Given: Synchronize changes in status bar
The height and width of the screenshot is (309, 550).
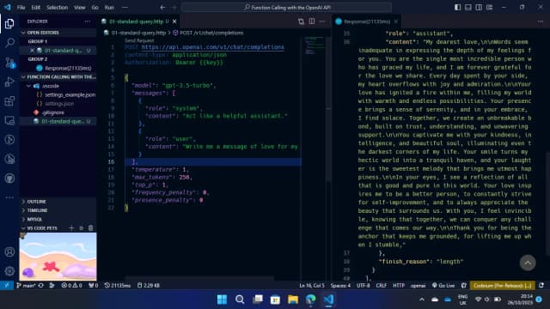Looking at the screenshot, I should coord(41,286).
